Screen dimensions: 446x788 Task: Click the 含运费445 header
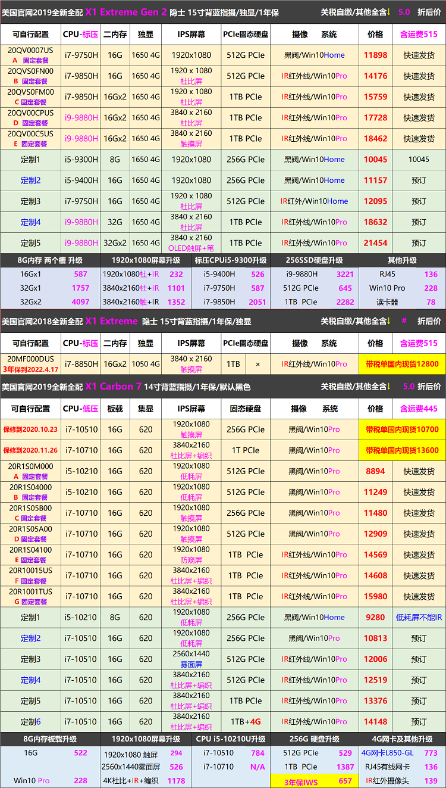click(418, 409)
